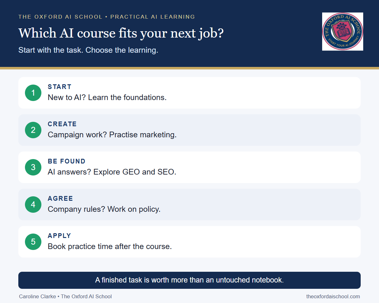This screenshot has width=379, height=303.
Task: Click the AGREE label
Action: tap(60, 199)
